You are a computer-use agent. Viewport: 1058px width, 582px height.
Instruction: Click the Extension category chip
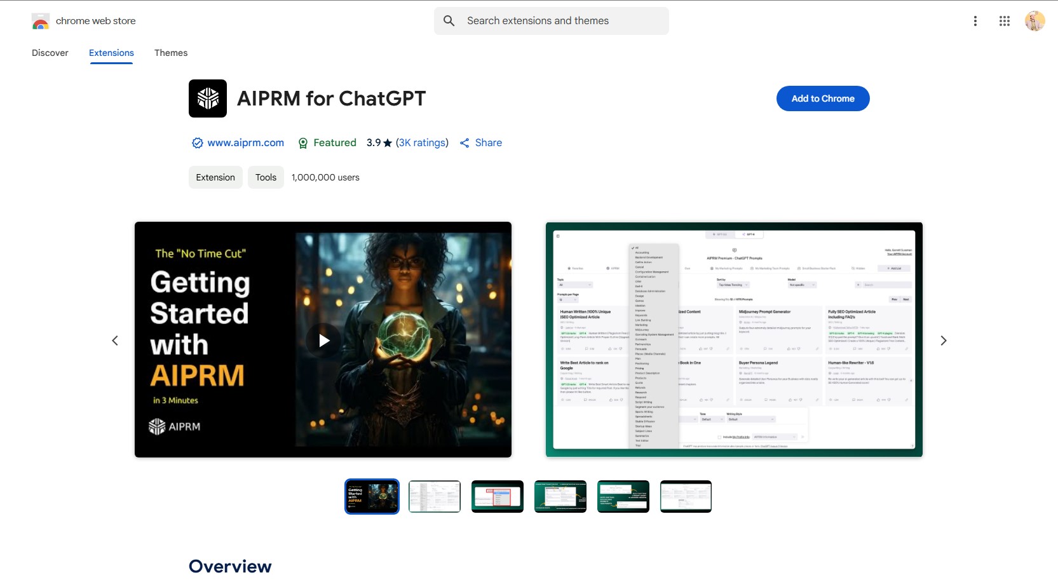[x=215, y=177]
